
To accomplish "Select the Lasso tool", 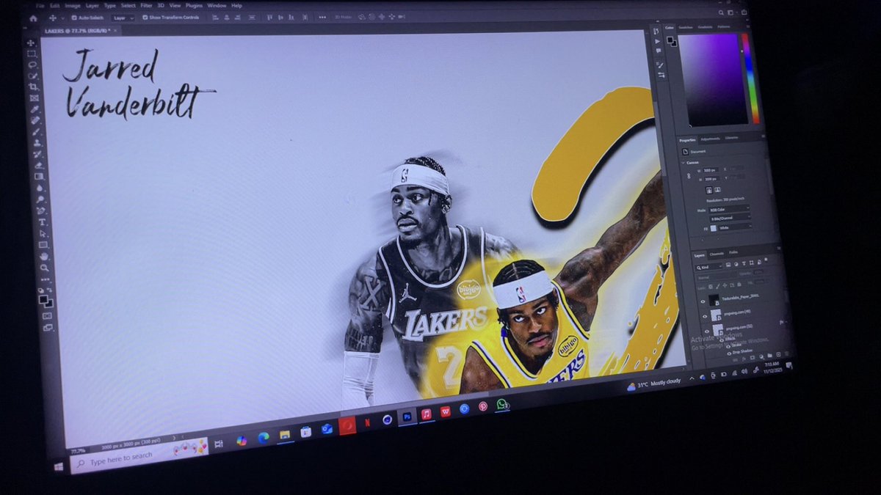I will (32, 64).
